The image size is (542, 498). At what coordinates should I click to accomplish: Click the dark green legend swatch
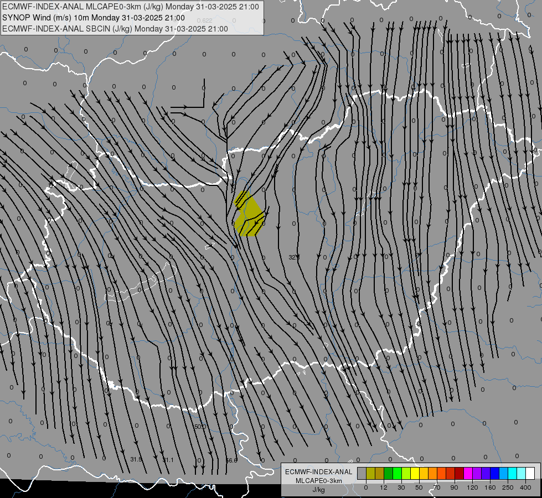tap(389, 473)
